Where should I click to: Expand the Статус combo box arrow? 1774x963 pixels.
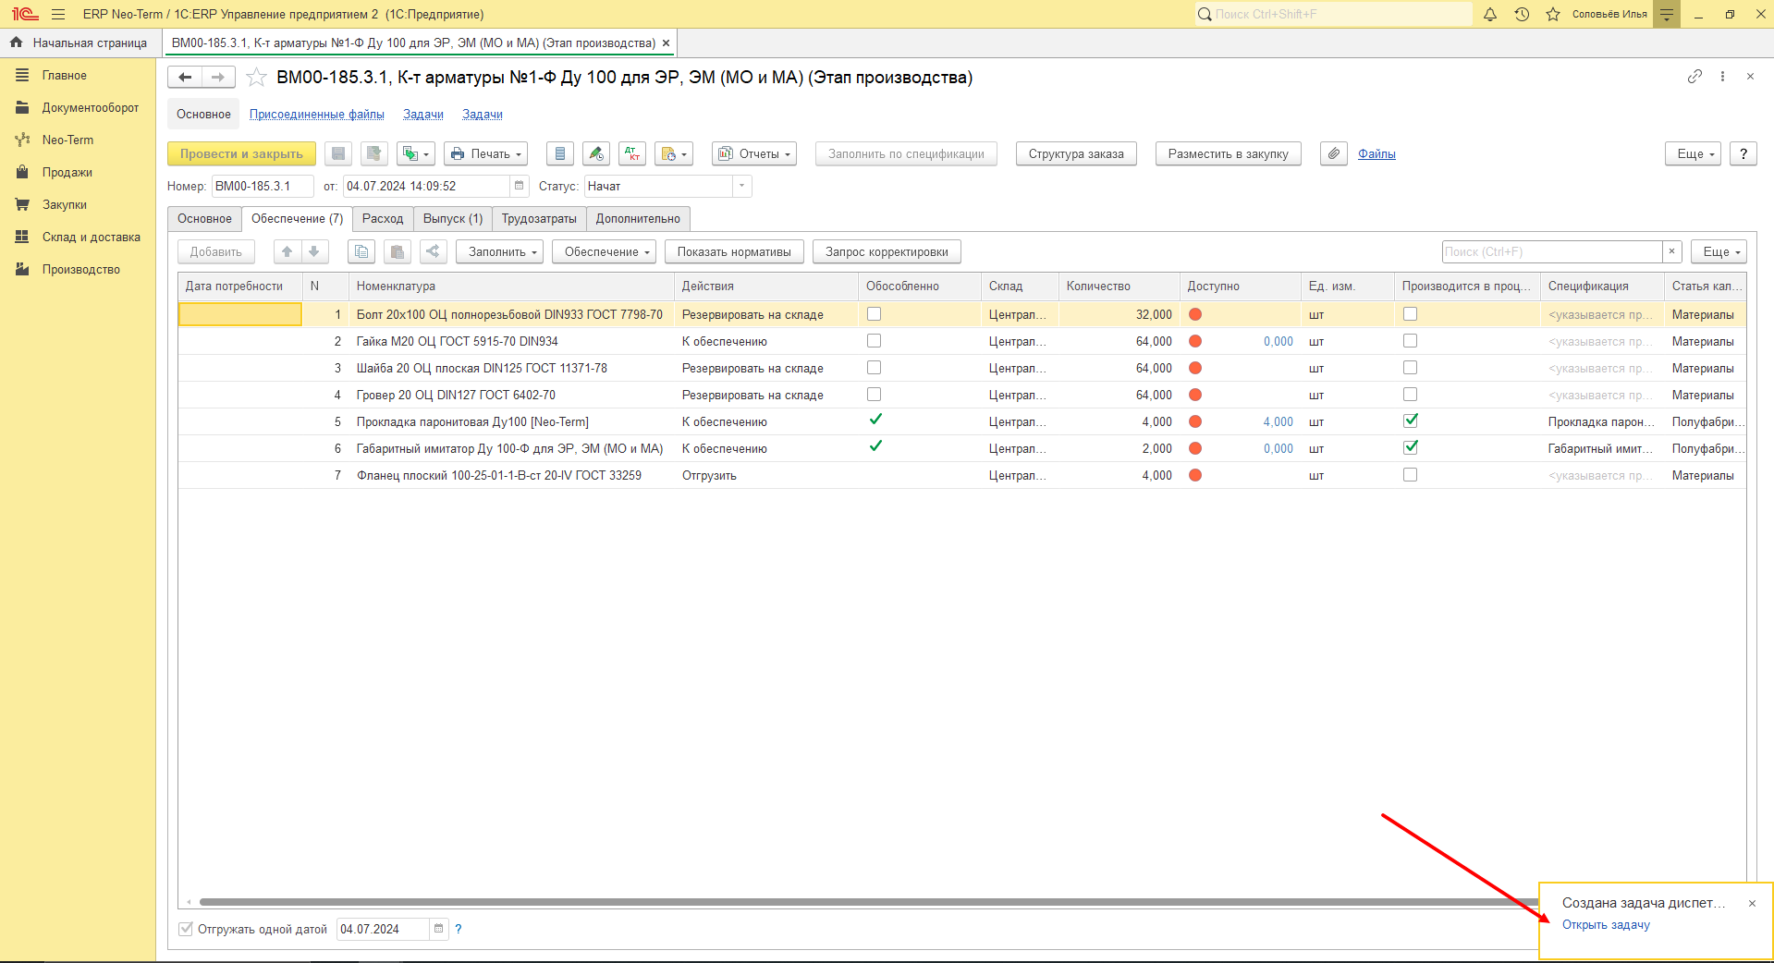pos(742,186)
